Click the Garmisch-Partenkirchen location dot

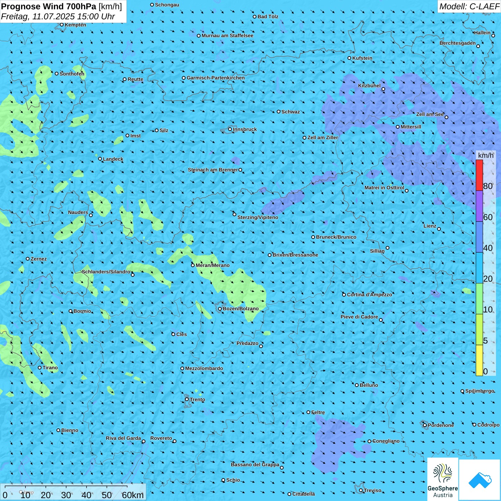[184, 78]
